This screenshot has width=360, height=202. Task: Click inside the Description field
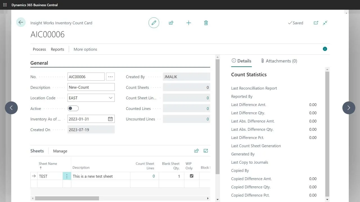click(x=91, y=87)
